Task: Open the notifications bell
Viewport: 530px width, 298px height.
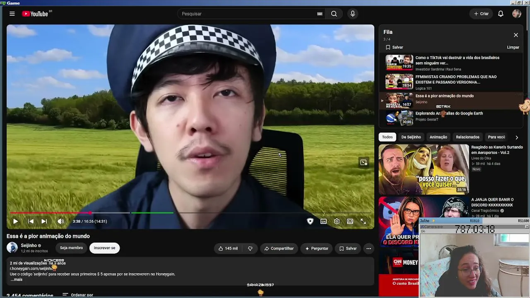Action: pos(501,14)
